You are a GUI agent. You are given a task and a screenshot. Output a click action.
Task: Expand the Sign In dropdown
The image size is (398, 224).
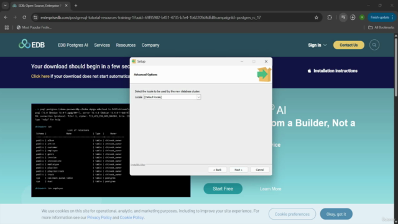coord(317,45)
